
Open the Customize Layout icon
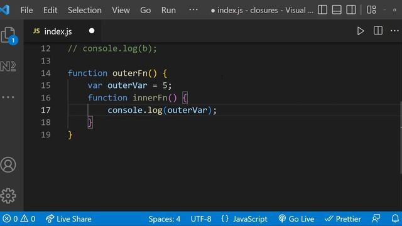371,10
